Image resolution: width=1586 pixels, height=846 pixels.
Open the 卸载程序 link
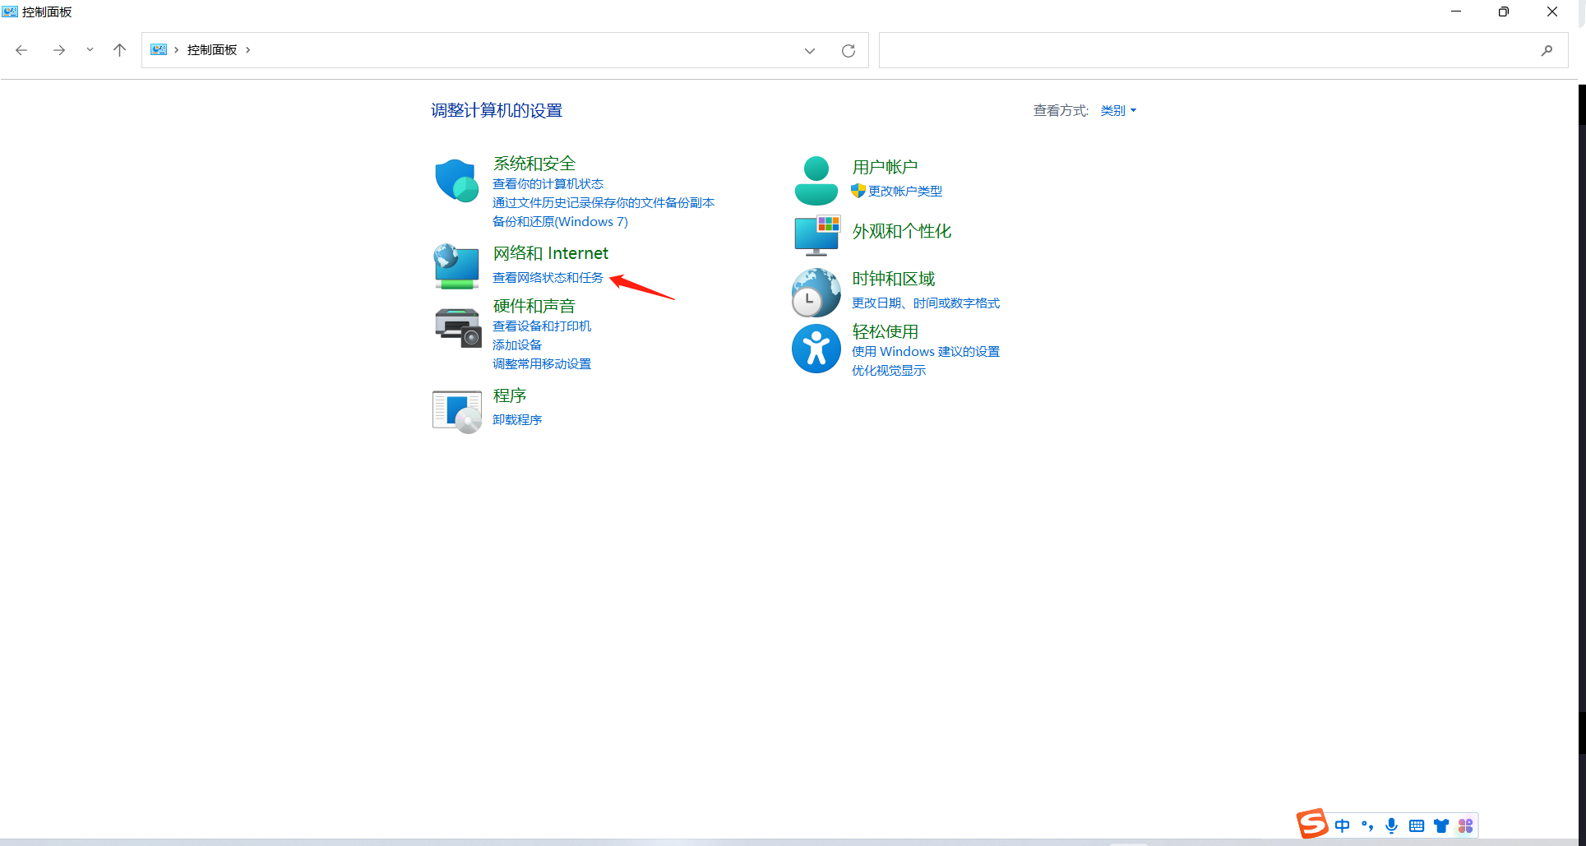tap(517, 420)
